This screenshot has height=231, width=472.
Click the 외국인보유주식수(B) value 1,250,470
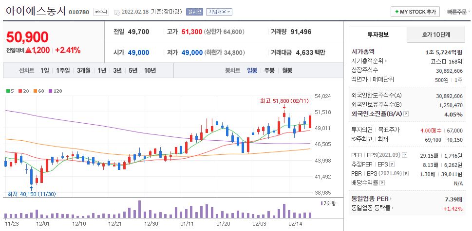(451, 105)
